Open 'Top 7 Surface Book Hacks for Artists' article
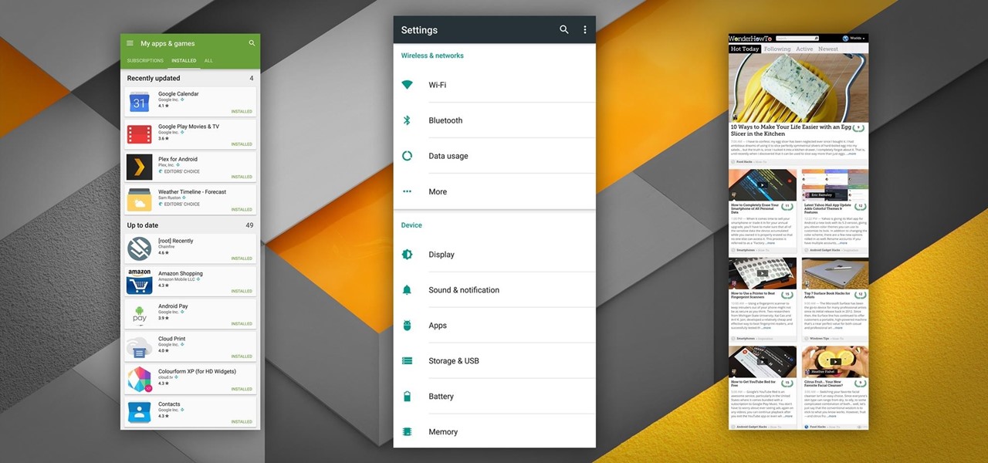 pyautogui.click(x=827, y=296)
